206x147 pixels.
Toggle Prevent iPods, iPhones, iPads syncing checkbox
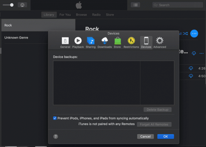coord(55,118)
